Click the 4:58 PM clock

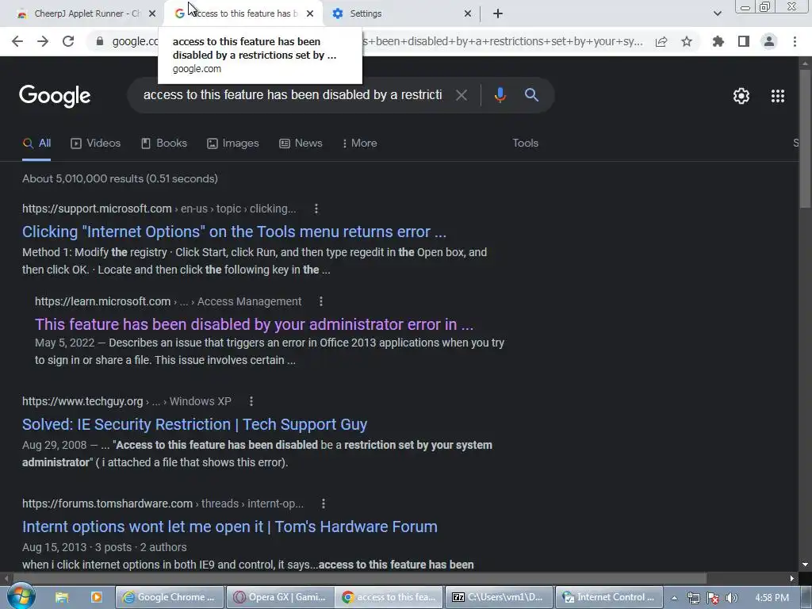(x=772, y=598)
